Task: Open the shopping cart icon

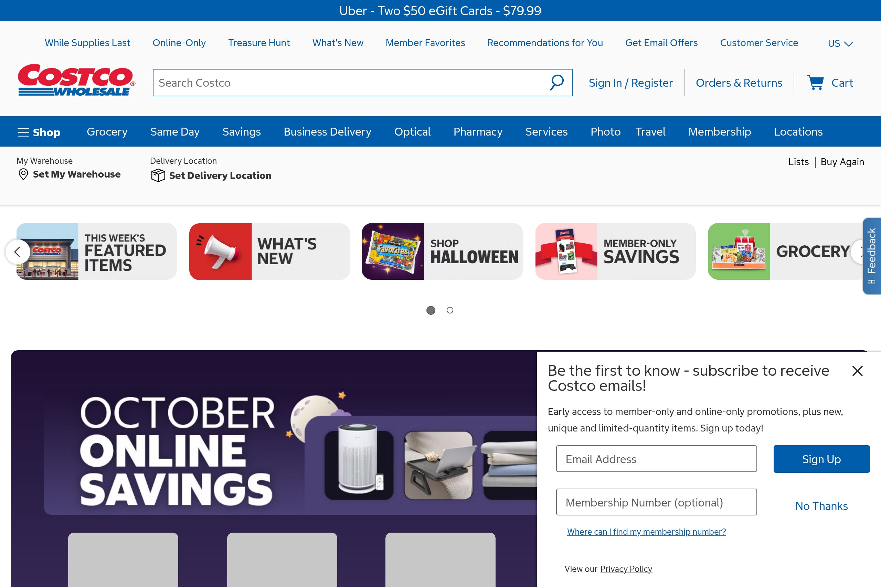Action: [x=815, y=82]
